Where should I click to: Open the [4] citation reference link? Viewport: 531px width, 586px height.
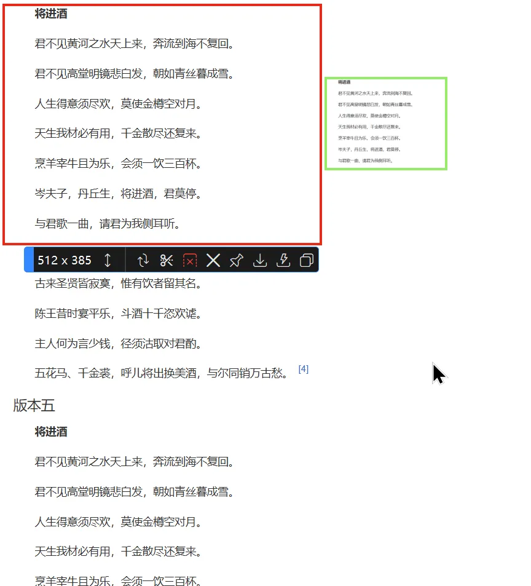click(x=302, y=368)
